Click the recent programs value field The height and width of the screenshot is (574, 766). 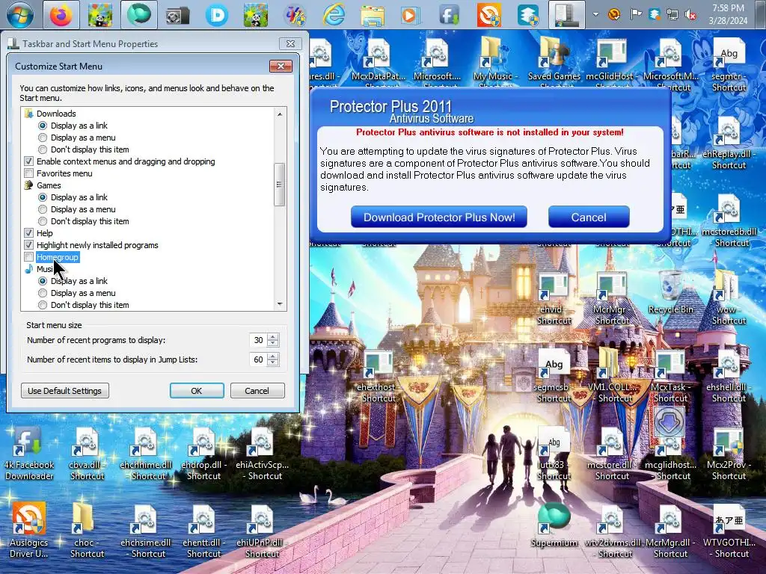click(258, 340)
